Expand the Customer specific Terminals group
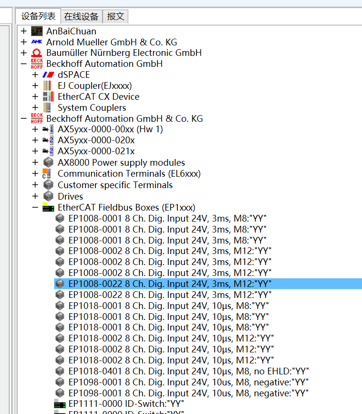The height and width of the screenshot is (414, 362). (35, 185)
